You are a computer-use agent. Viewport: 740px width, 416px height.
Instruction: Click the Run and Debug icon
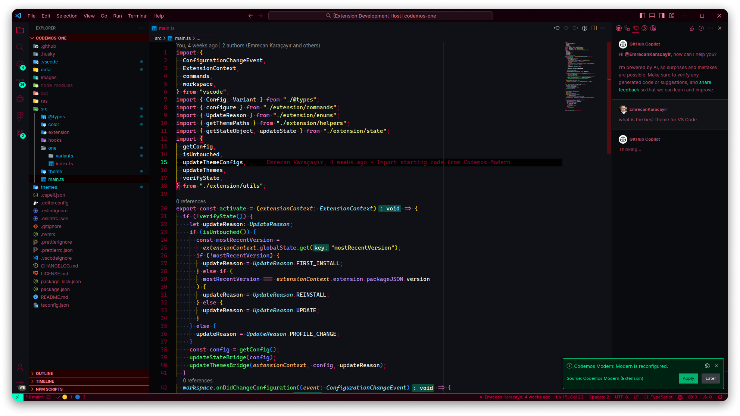(20, 98)
